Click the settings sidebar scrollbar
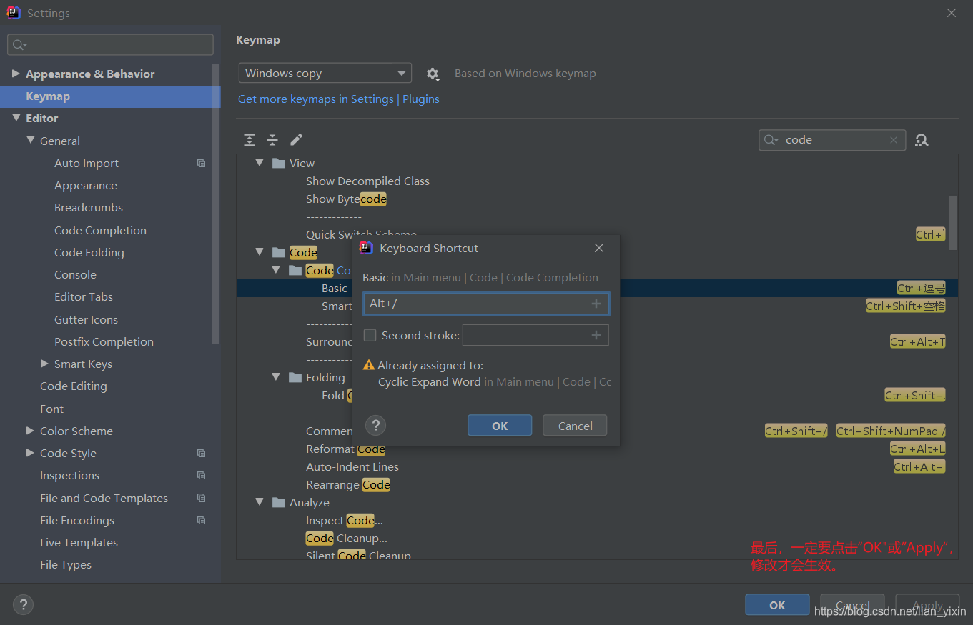The image size is (973, 625). tap(216, 204)
